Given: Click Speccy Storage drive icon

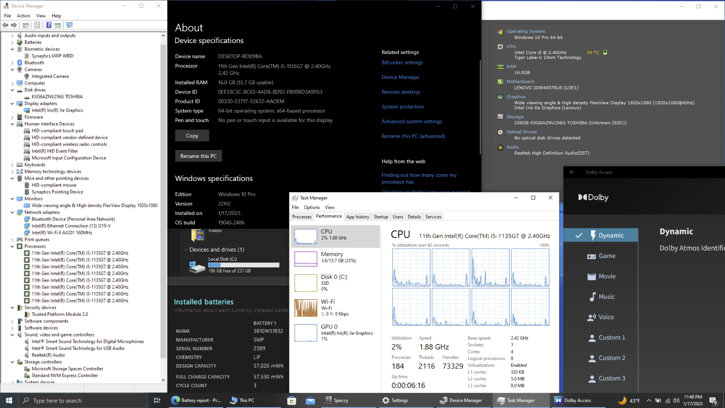Looking at the screenshot, I should (500, 117).
